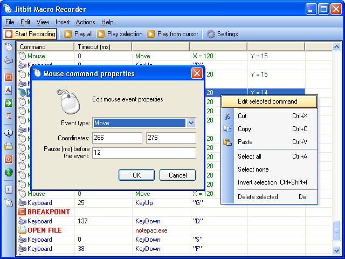The height and width of the screenshot is (259, 345).
Task: Choose Invert selection from context menu
Action: click(270, 182)
